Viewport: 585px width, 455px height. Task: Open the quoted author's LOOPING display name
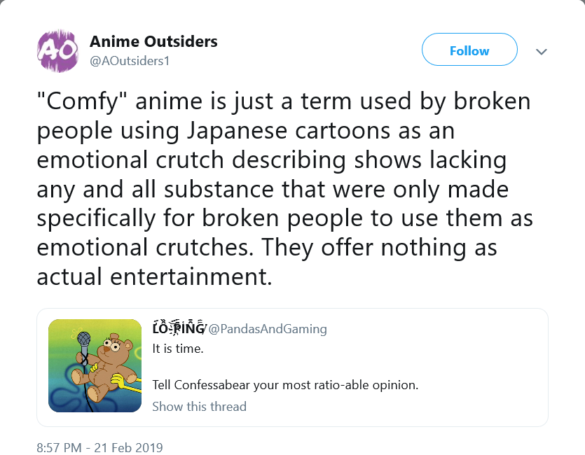(179, 328)
